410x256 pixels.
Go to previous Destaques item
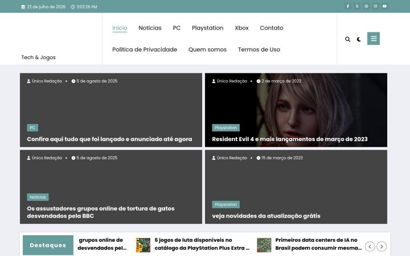370,246
